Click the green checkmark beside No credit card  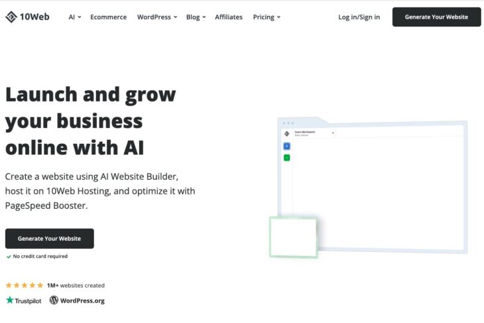pyautogui.click(x=9, y=257)
